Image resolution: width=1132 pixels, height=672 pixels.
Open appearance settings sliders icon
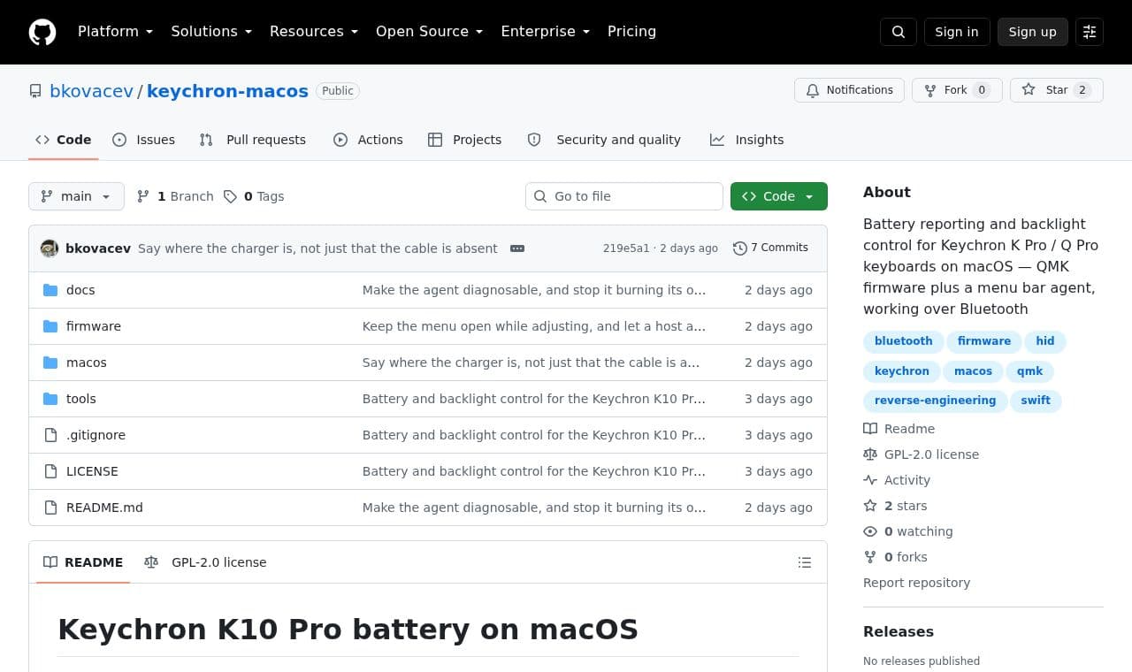coord(1090,32)
